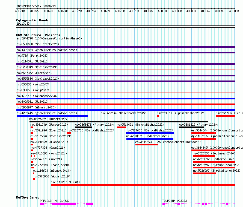Select nsv5519507 (ByrskaBishop2022) label
Image resolution: width=243 pixels, height=207 pixels.
[217, 165]
